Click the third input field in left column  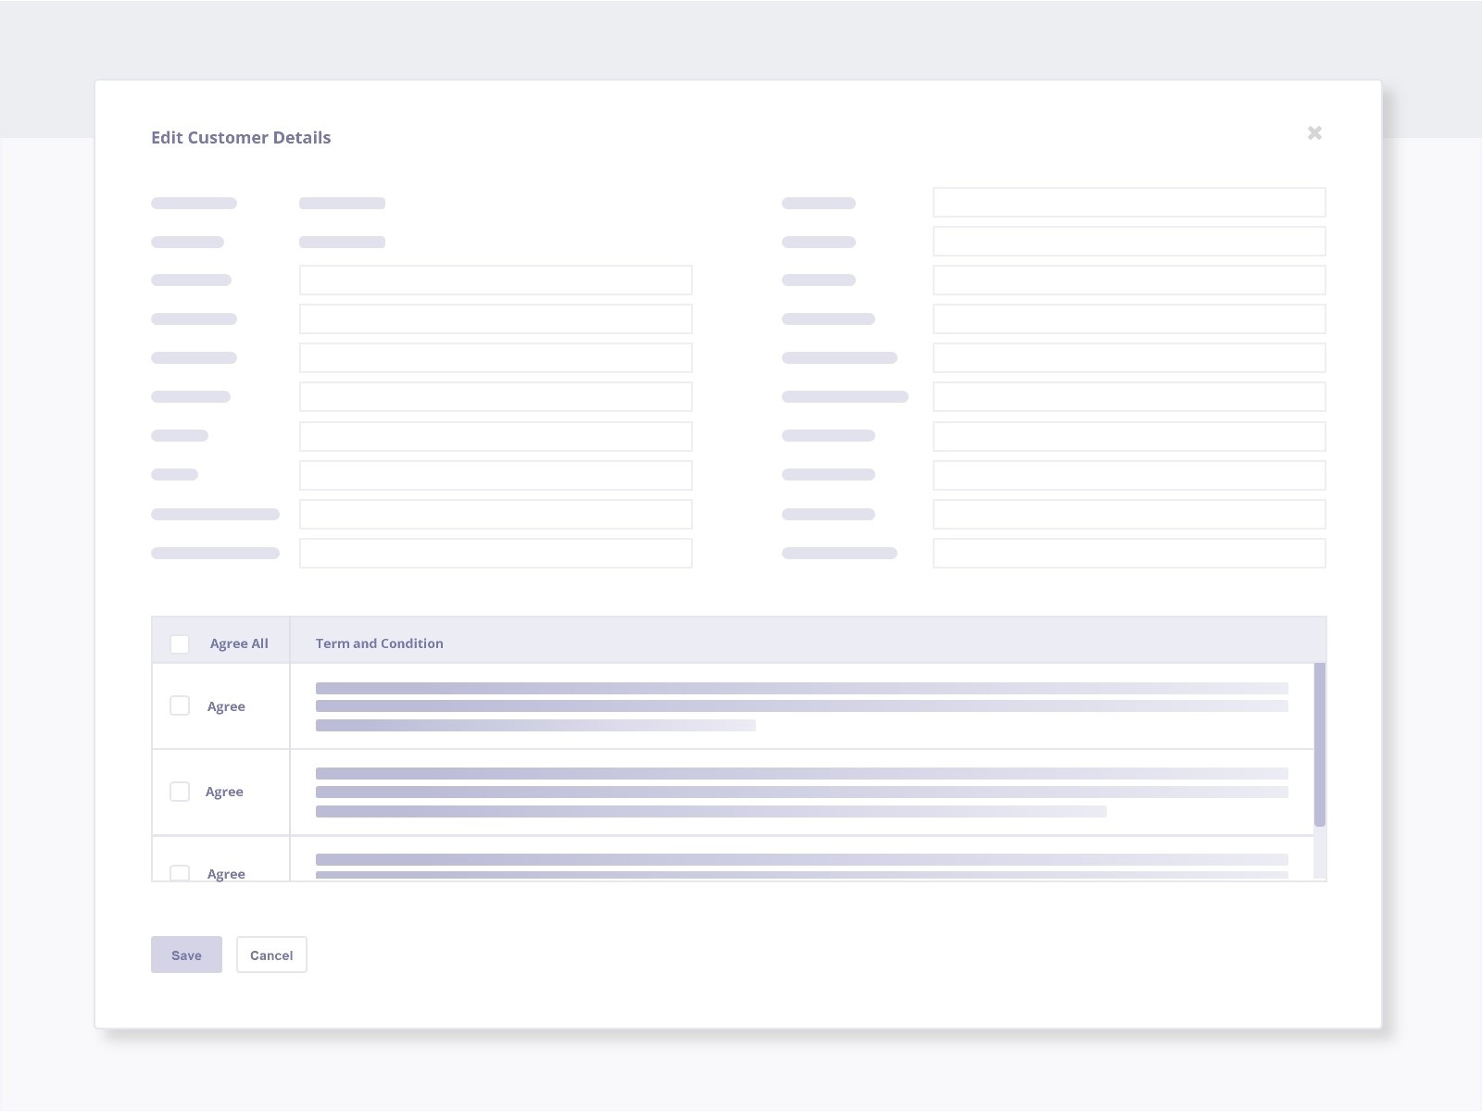point(495,357)
